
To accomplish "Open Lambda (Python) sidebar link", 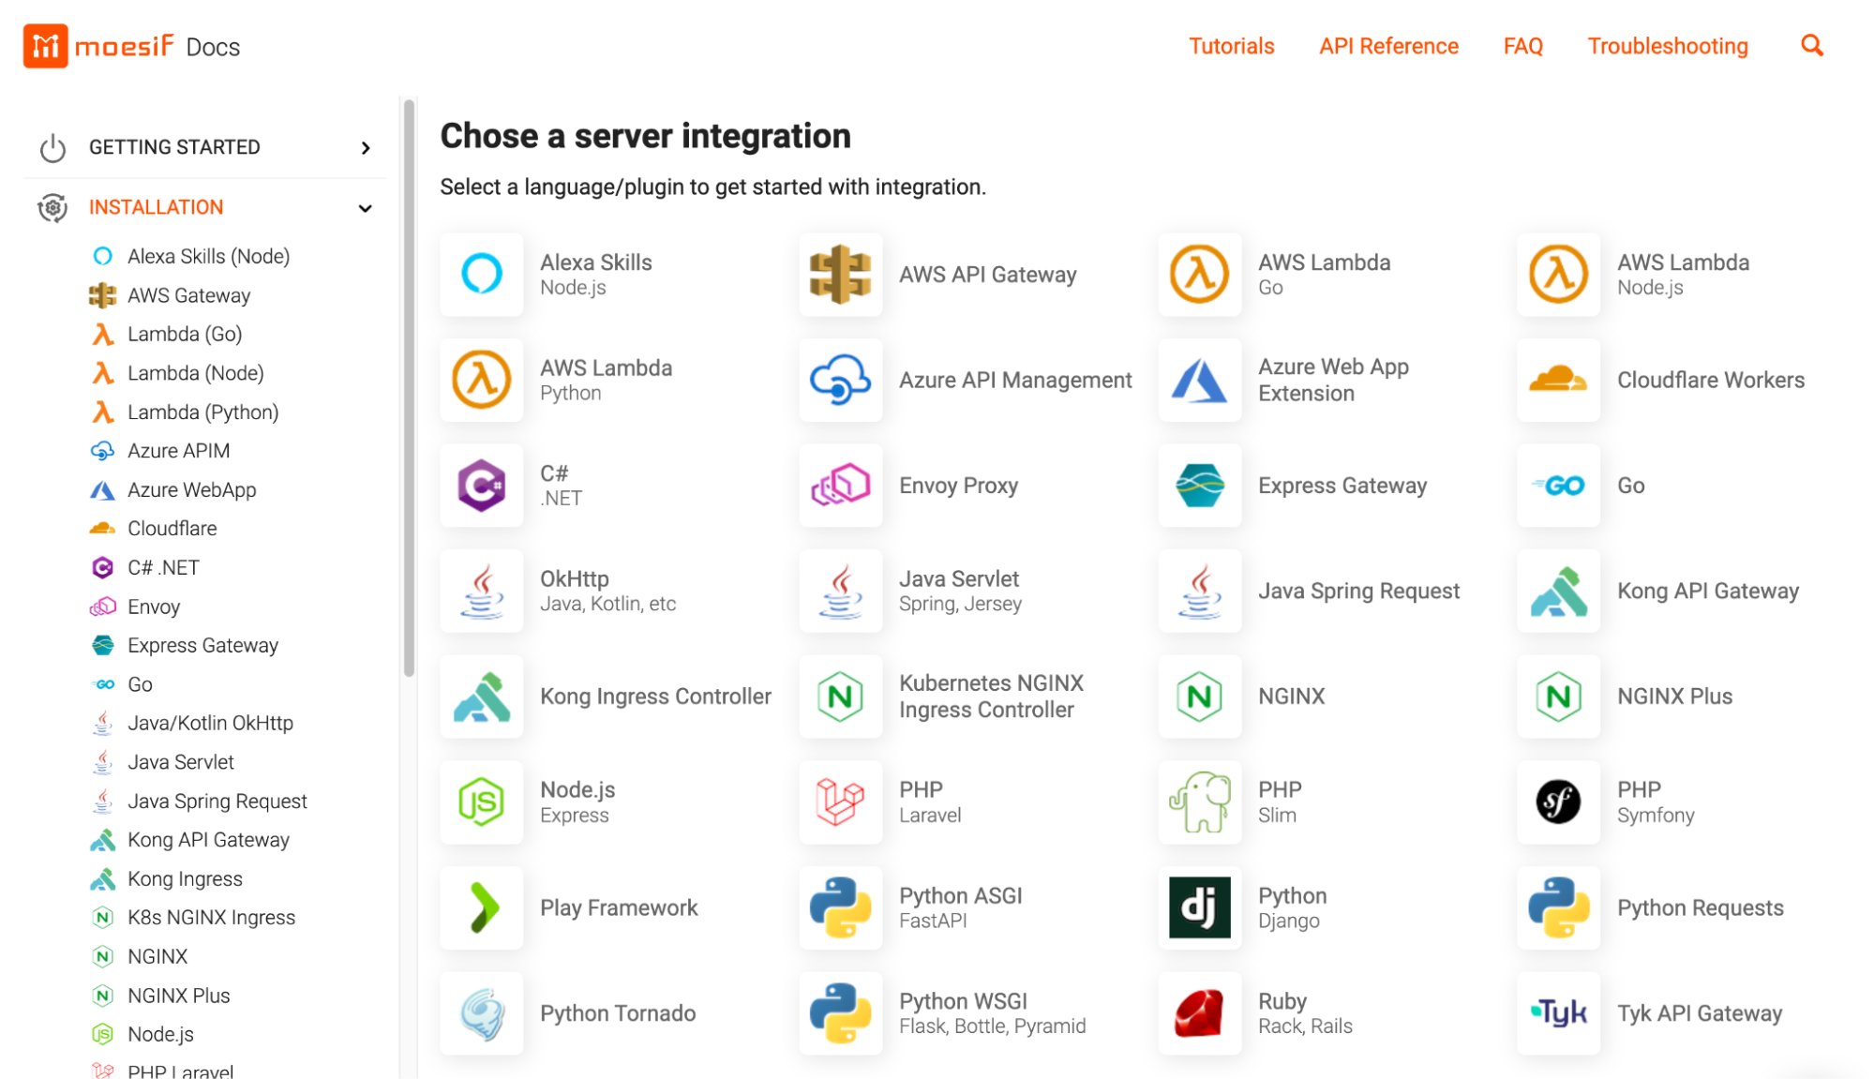I will pyautogui.click(x=202, y=412).
